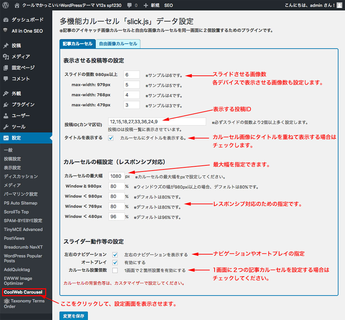Open 表示設定 submenu item

point(12,167)
